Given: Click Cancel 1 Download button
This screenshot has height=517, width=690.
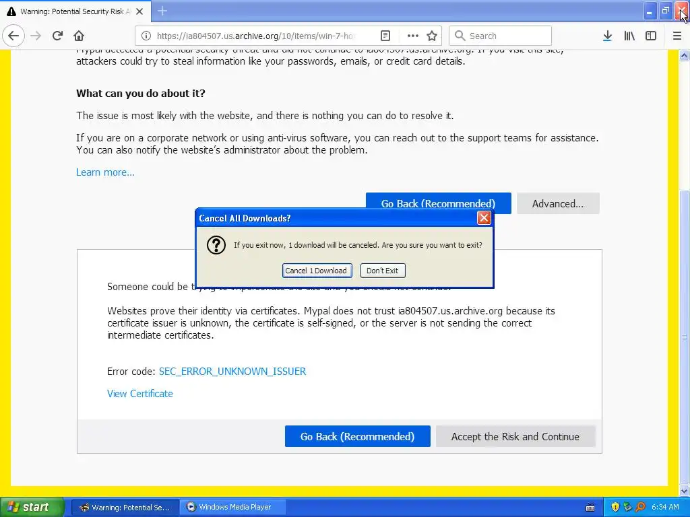Looking at the screenshot, I should tap(317, 271).
